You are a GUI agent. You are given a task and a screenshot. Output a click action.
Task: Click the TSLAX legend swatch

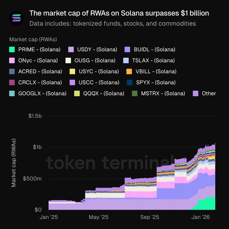coord(126,61)
